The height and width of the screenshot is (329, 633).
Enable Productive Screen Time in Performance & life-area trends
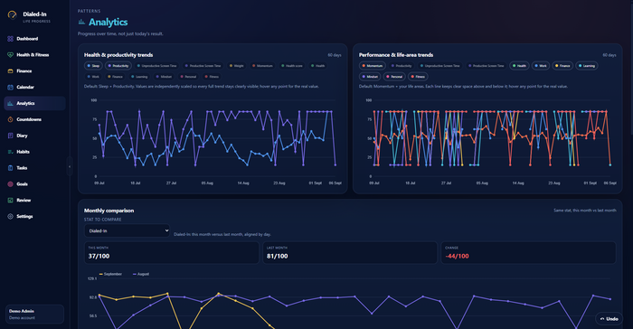(486, 66)
